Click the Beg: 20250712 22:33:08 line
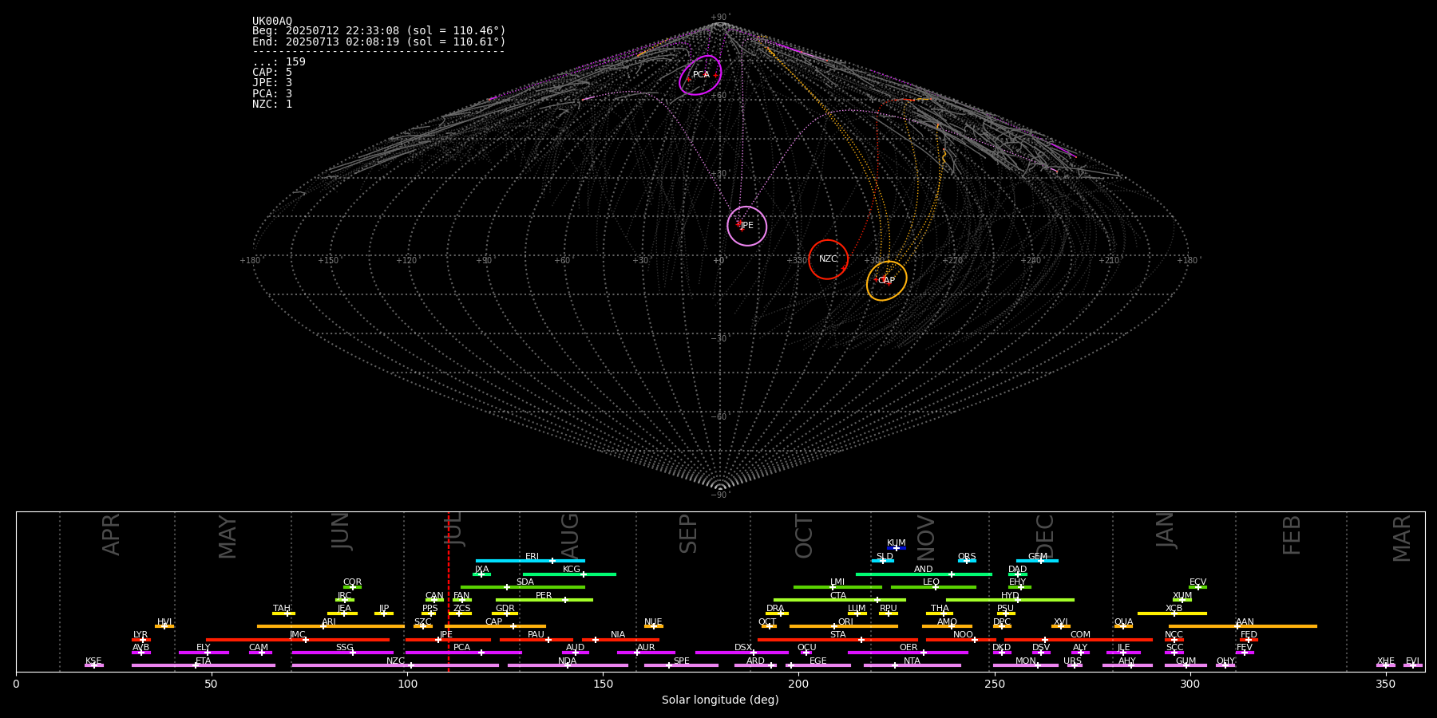The image size is (1437, 718). coord(379,31)
